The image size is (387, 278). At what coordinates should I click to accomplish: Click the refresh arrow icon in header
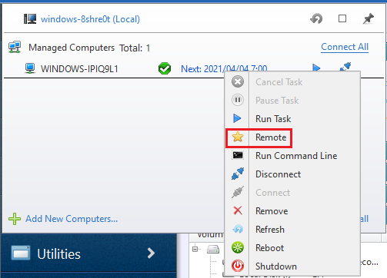point(316,18)
